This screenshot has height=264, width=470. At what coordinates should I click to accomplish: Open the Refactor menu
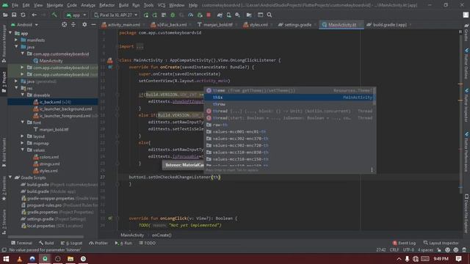point(106,5)
